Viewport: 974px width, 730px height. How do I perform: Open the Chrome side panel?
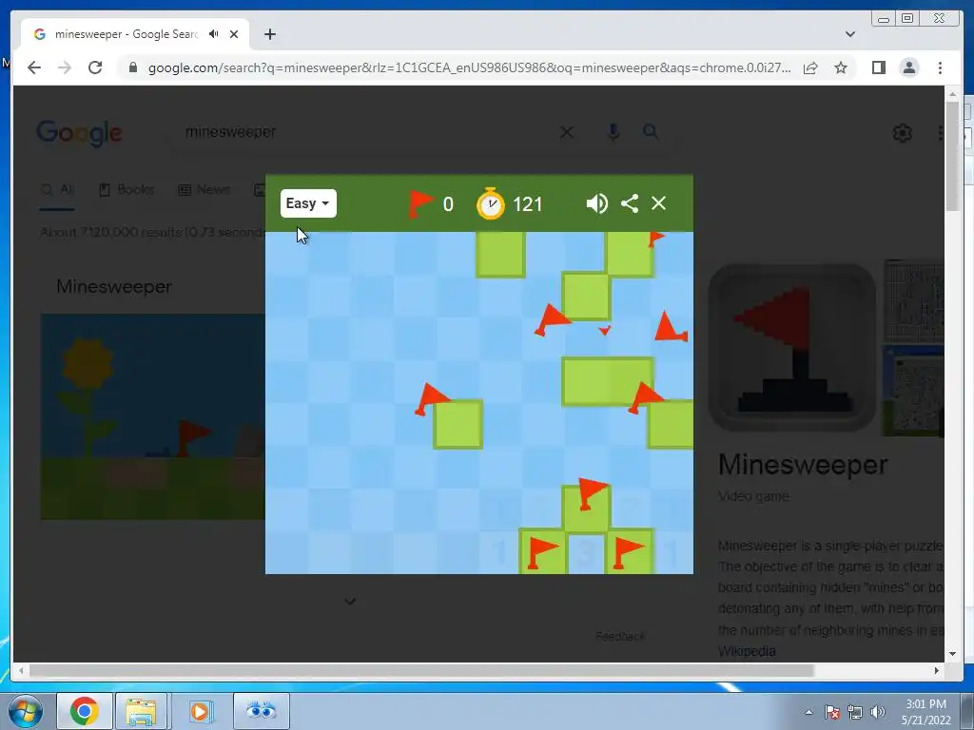(878, 67)
